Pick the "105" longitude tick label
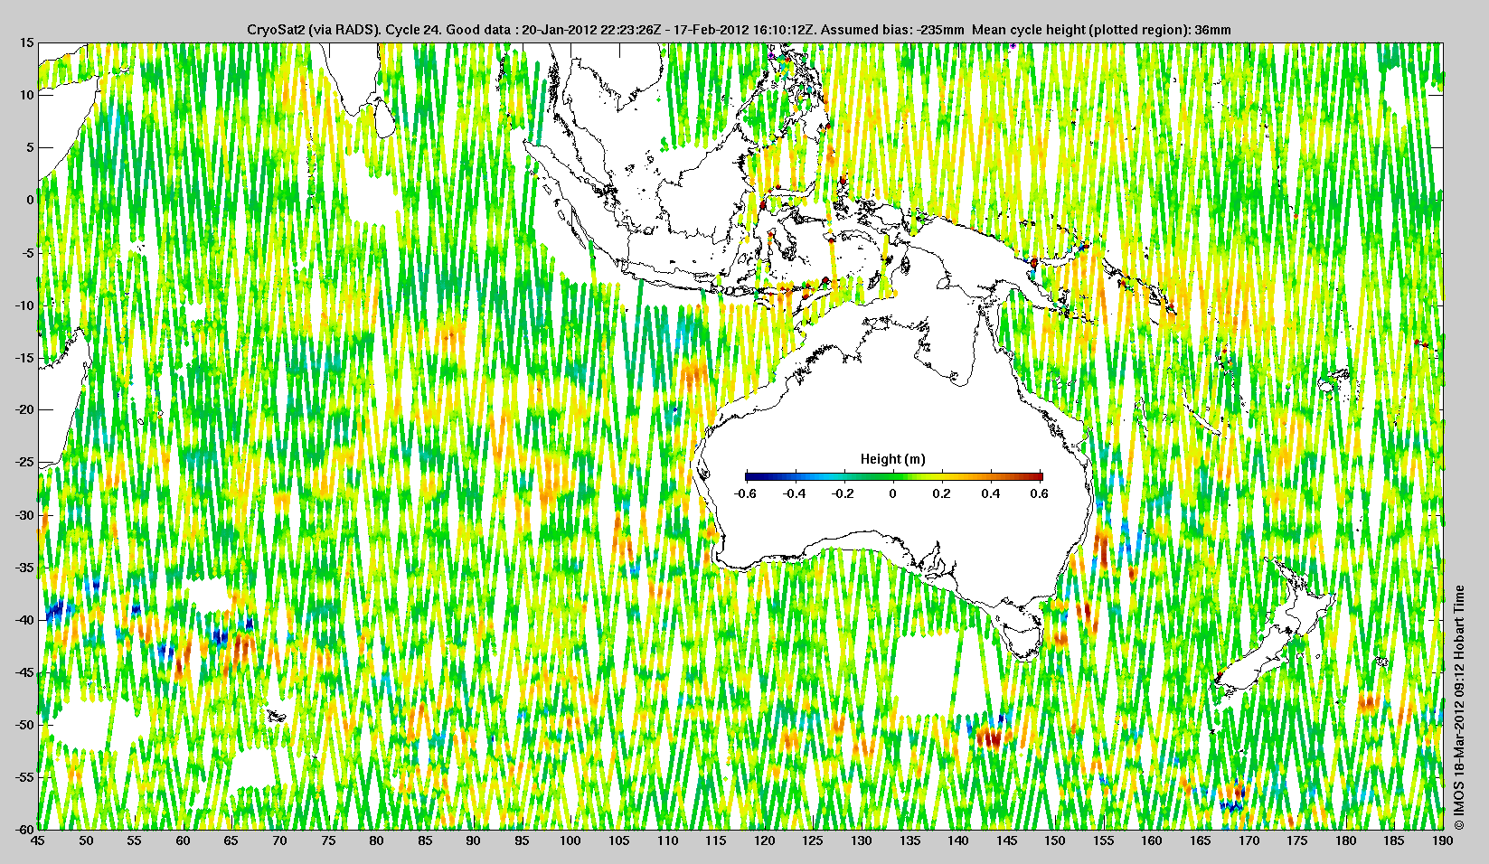 point(619,841)
